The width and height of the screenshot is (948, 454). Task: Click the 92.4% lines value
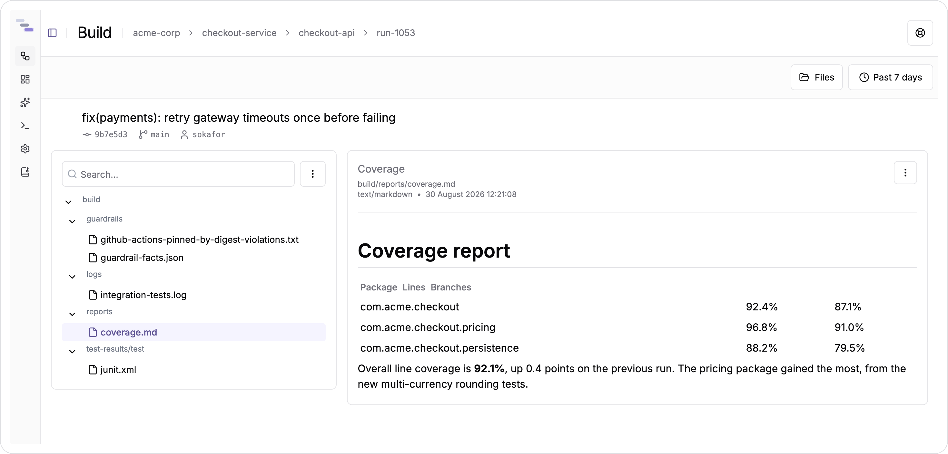click(x=761, y=307)
